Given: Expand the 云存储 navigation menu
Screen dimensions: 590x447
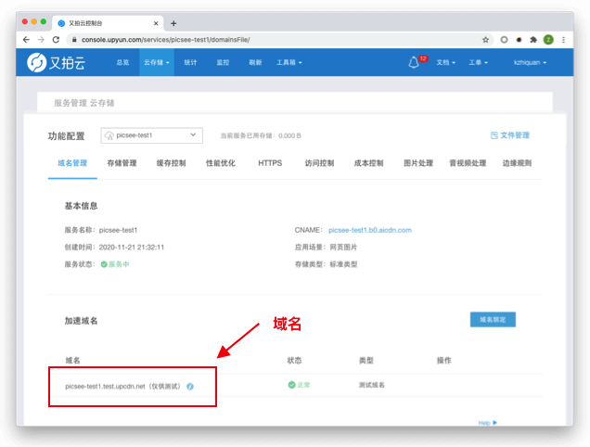Looking at the screenshot, I should pyautogui.click(x=157, y=62).
